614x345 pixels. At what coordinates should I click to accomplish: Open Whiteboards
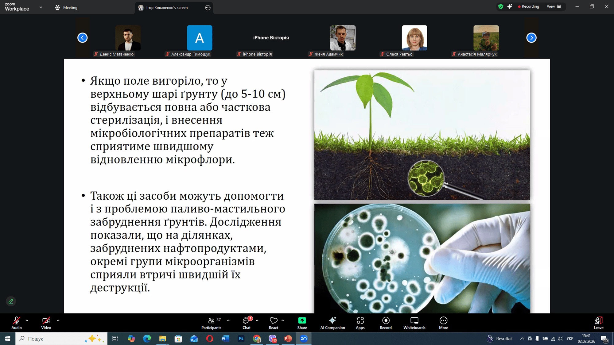point(414,323)
